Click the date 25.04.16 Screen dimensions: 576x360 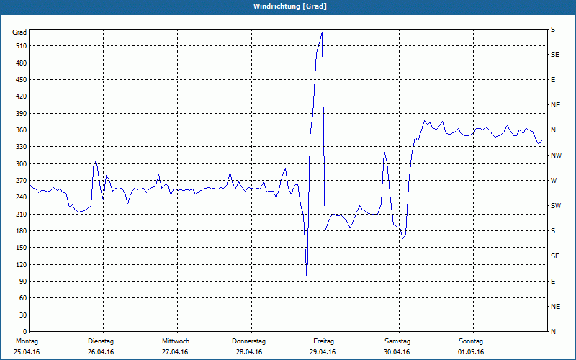tap(27, 352)
